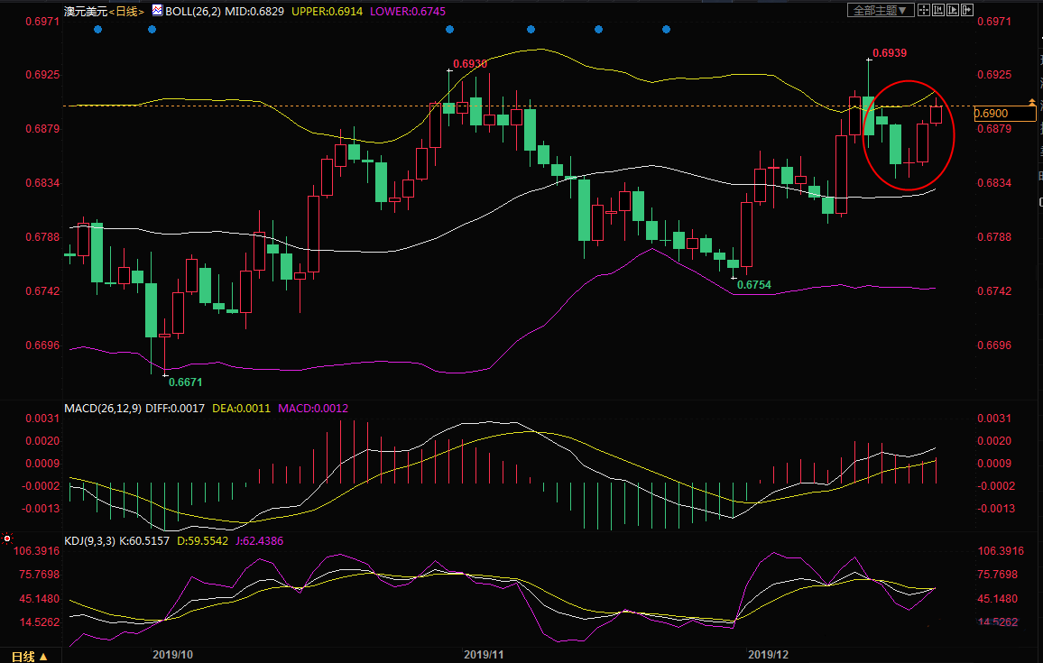This screenshot has width=1043, height=663.
Task: Open the 全部主题 dropdown
Action: tap(881, 10)
